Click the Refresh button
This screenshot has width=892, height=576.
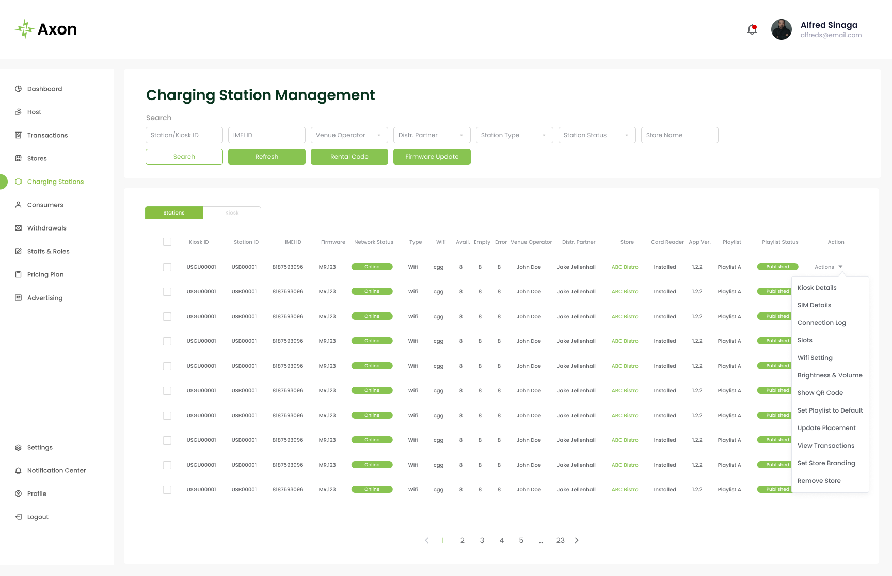pos(267,157)
